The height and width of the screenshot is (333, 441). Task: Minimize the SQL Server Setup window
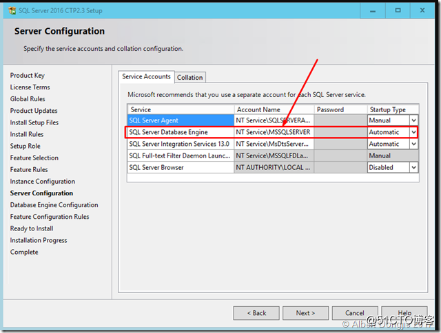click(373, 11)
